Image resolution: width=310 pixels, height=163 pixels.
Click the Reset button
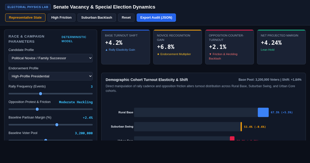point(126,18)
